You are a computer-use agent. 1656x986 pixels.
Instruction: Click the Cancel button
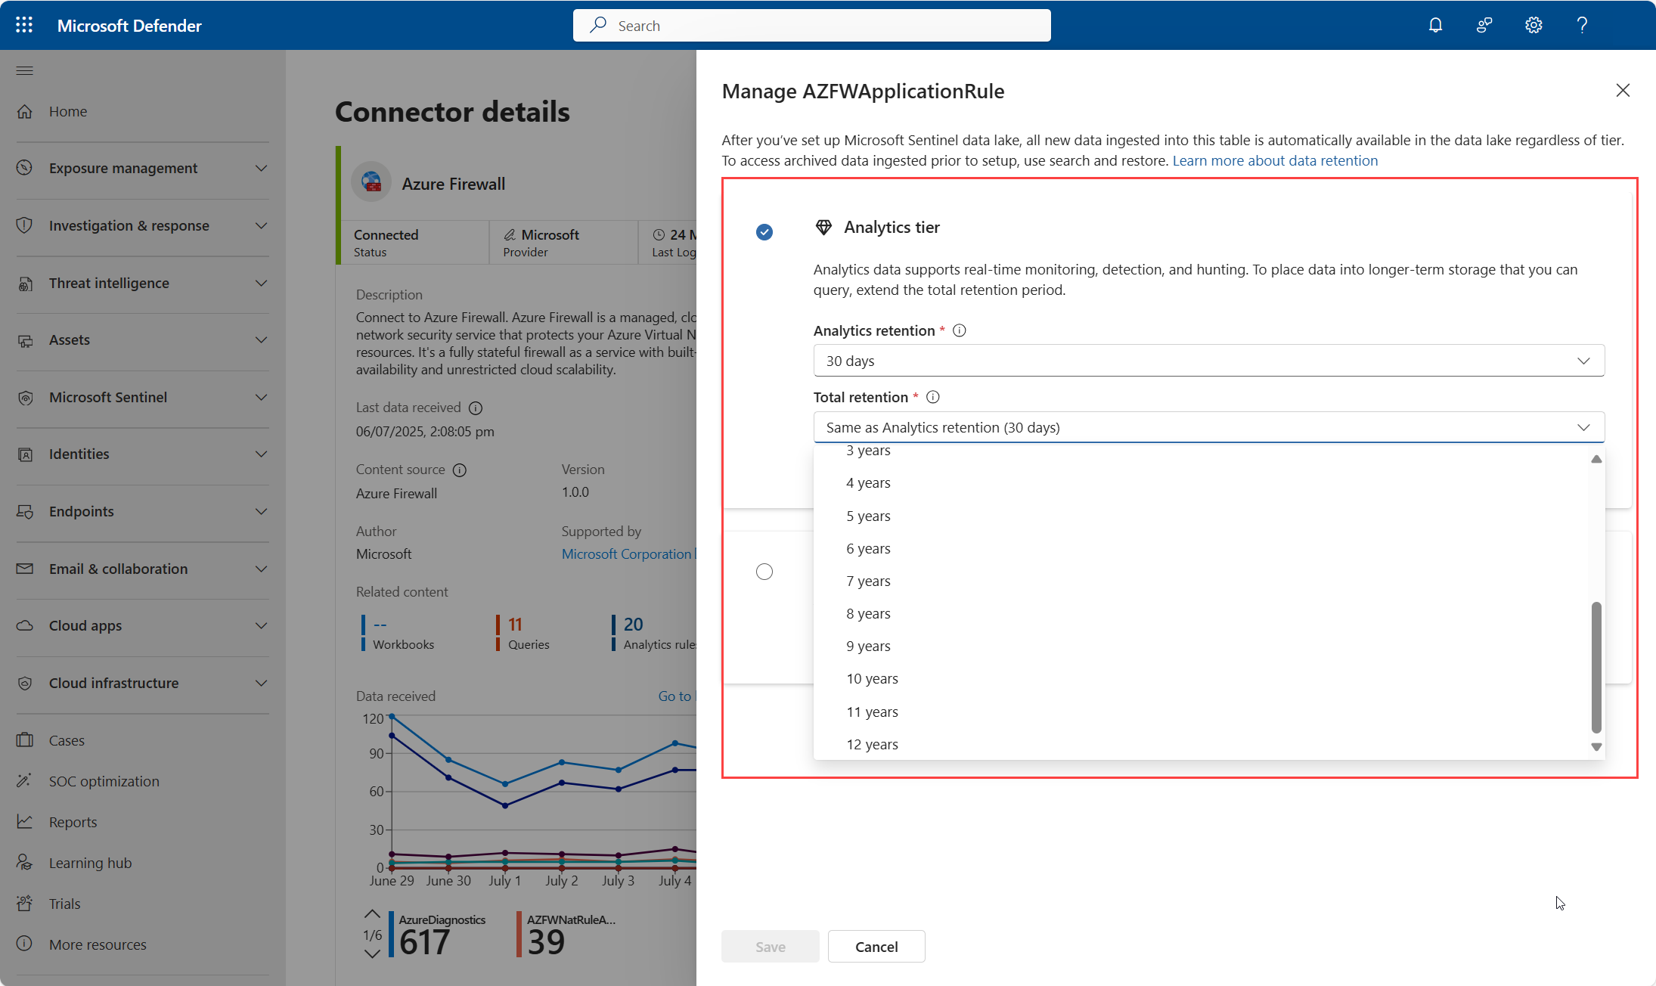876,947
